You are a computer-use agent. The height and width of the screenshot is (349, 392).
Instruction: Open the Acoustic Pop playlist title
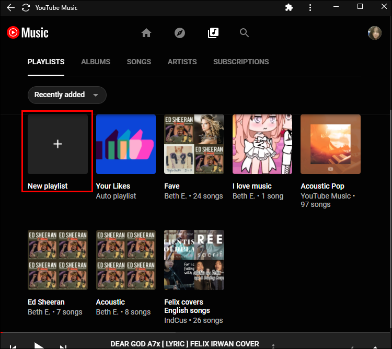pos(322,186)
